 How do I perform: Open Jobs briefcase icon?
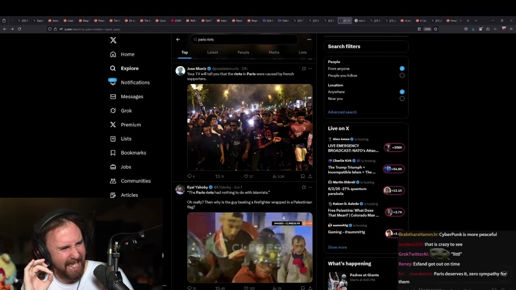(x=113, y=167)
